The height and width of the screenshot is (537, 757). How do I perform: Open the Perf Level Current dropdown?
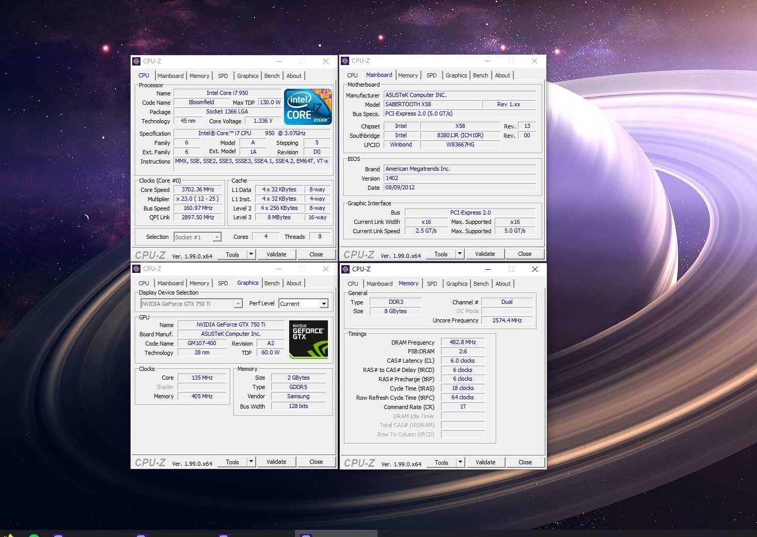[324, 304]
